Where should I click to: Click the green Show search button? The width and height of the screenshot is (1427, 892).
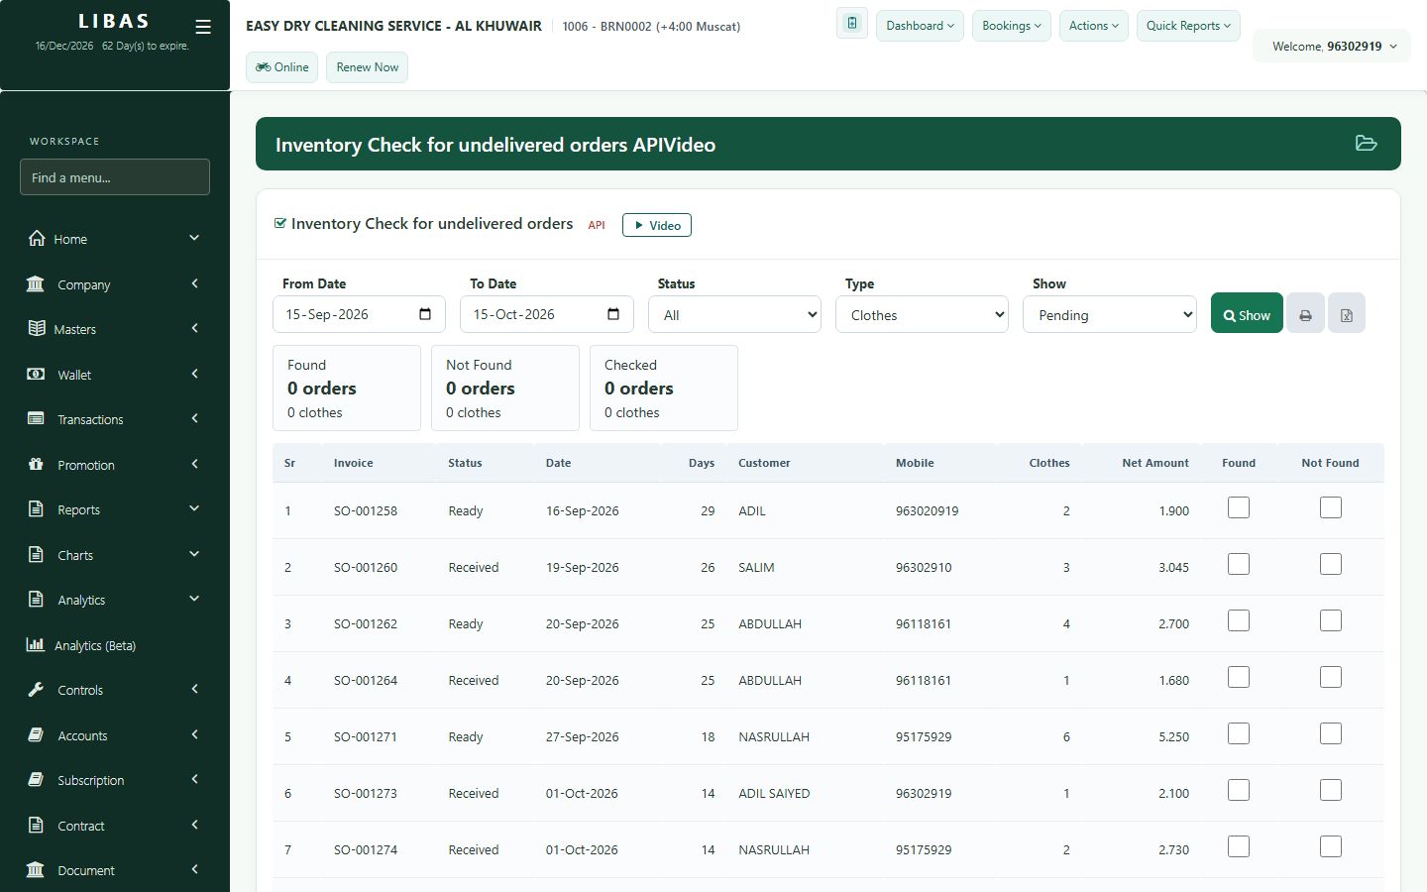pyautogui.click(x=1247, y=314)
